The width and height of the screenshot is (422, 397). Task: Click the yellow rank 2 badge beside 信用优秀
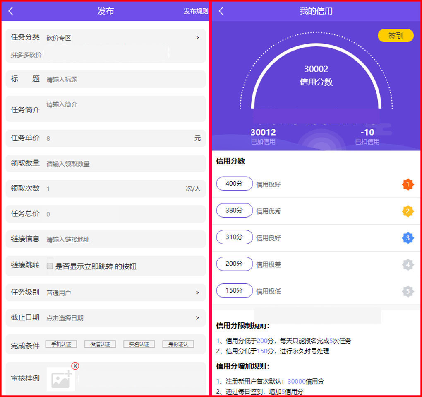[408, 211]
